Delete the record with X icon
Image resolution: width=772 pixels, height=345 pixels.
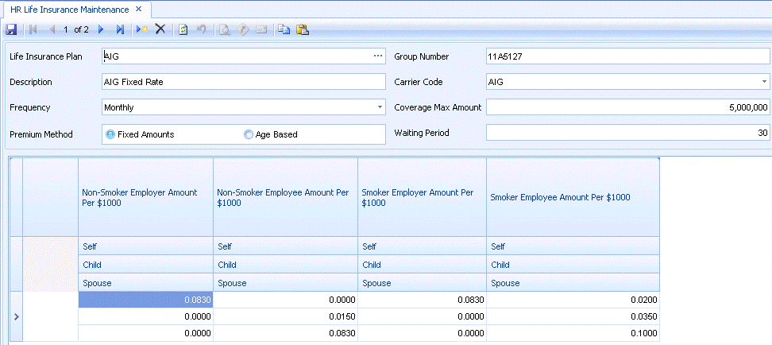pyautogui.click(x=160, y=29)
